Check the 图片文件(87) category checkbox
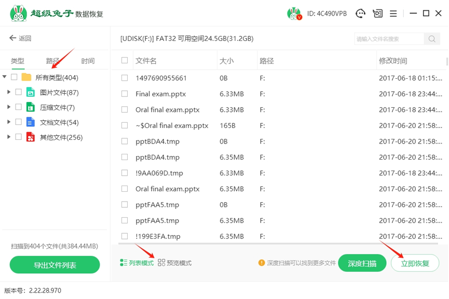This screenshot has width=449, height=299. click(x=19, y=92)
